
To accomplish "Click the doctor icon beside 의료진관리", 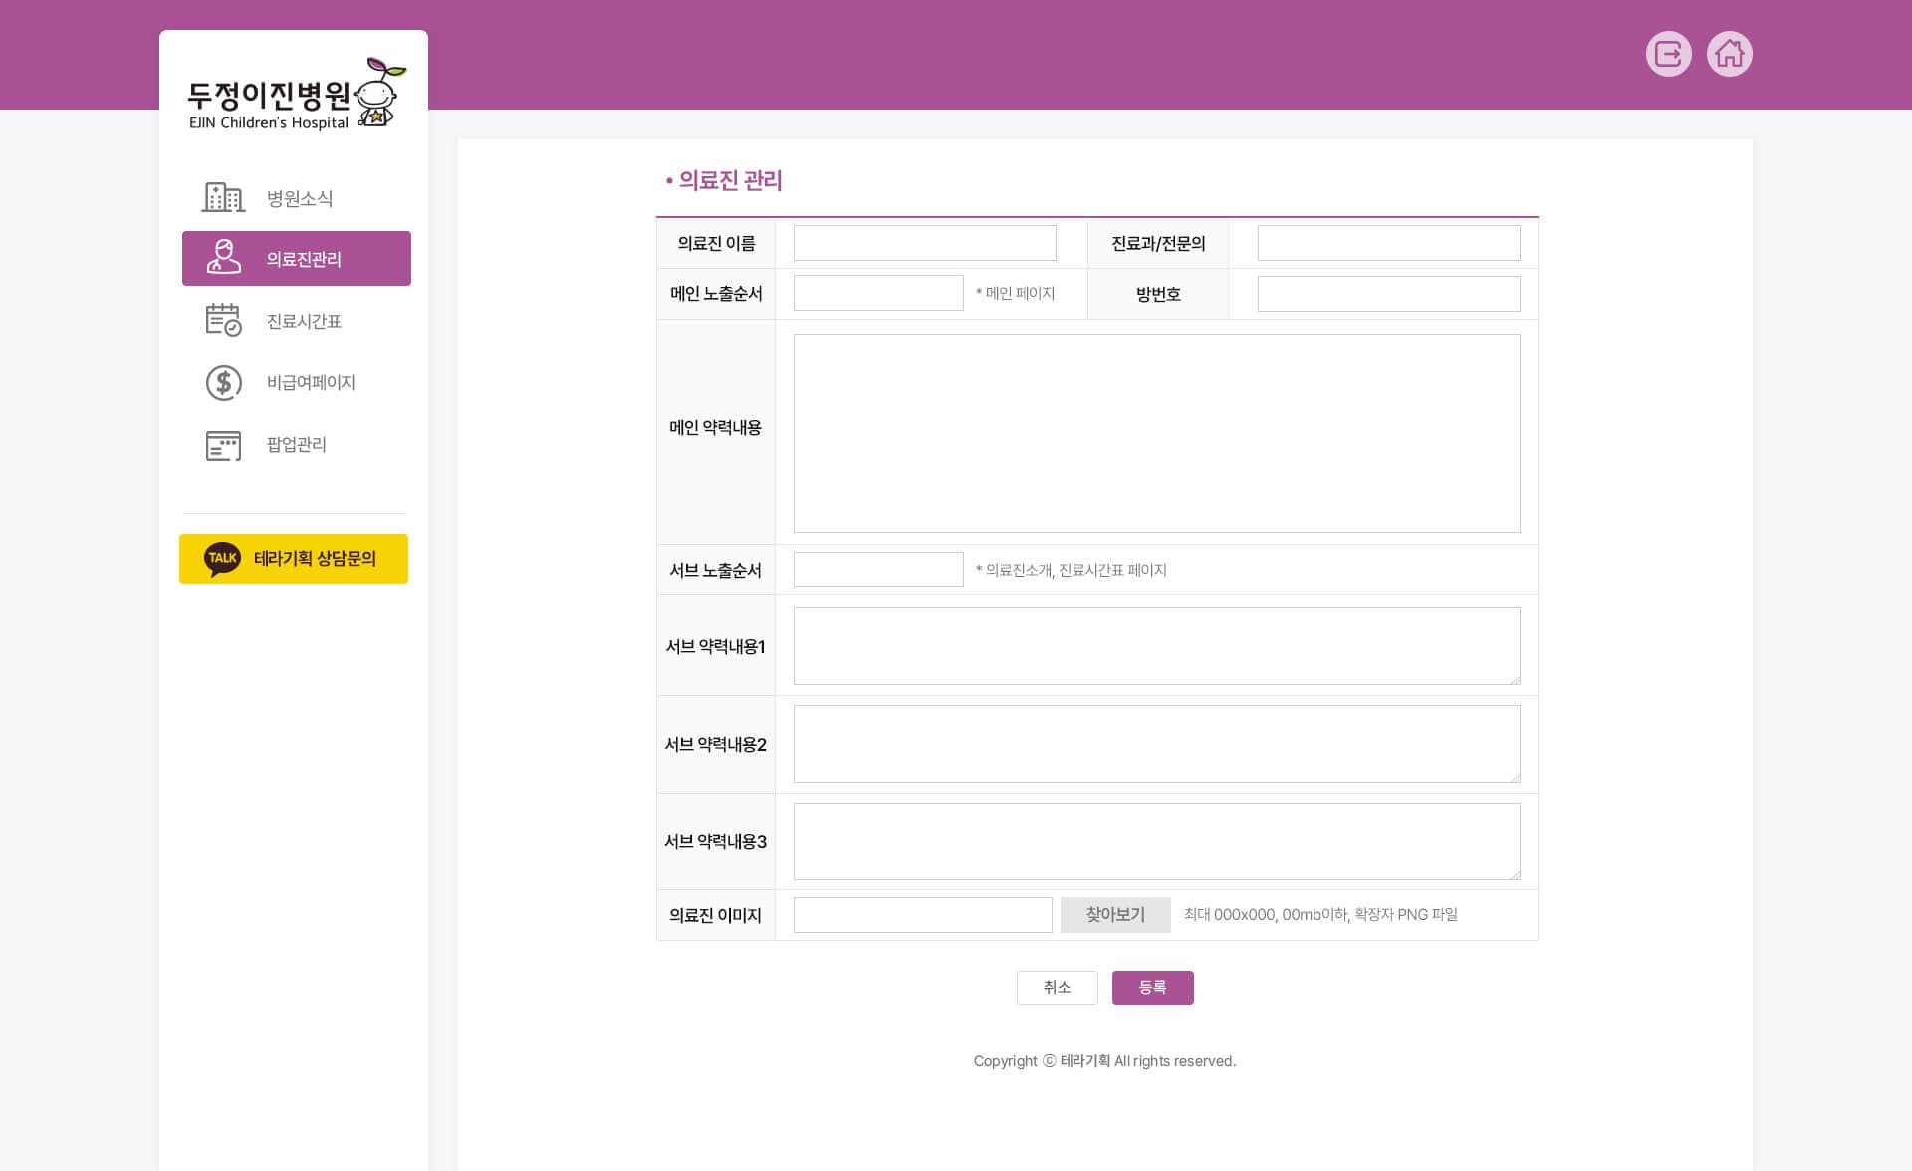I will pyautogui.click(x=223, y=257).
